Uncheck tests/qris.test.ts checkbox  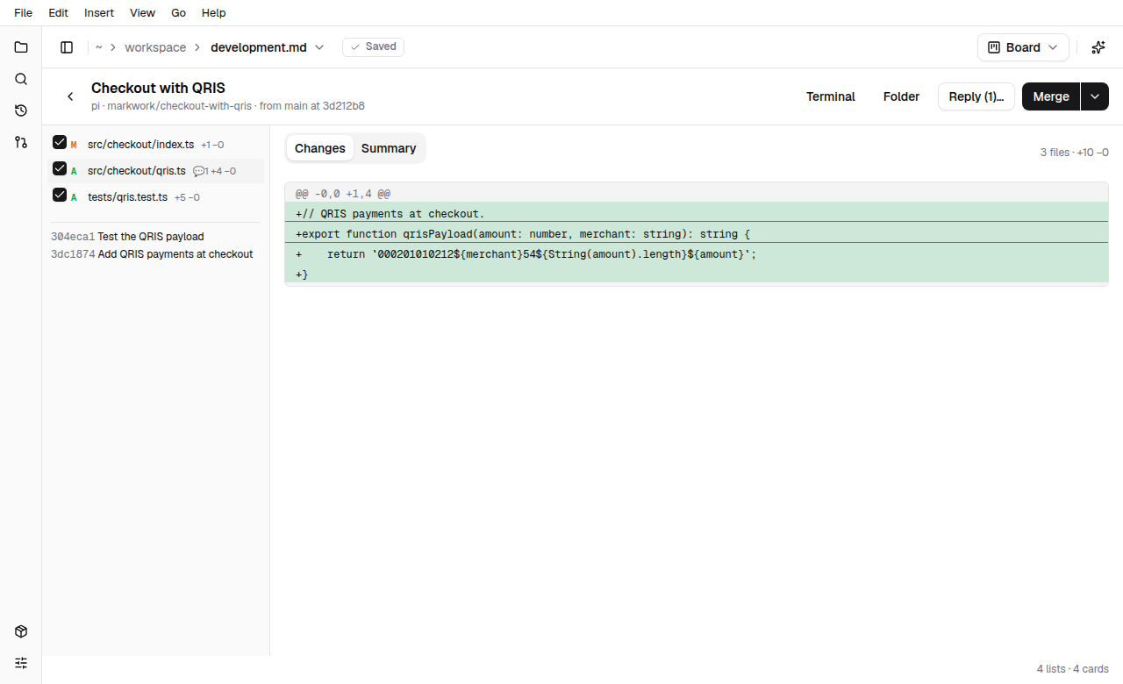(x=60, y=195)
